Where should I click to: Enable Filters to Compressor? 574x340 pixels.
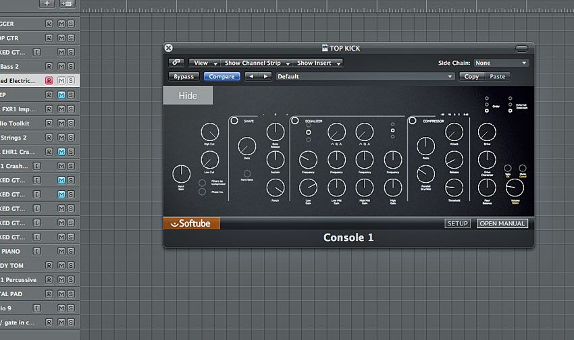click(202, 183)
